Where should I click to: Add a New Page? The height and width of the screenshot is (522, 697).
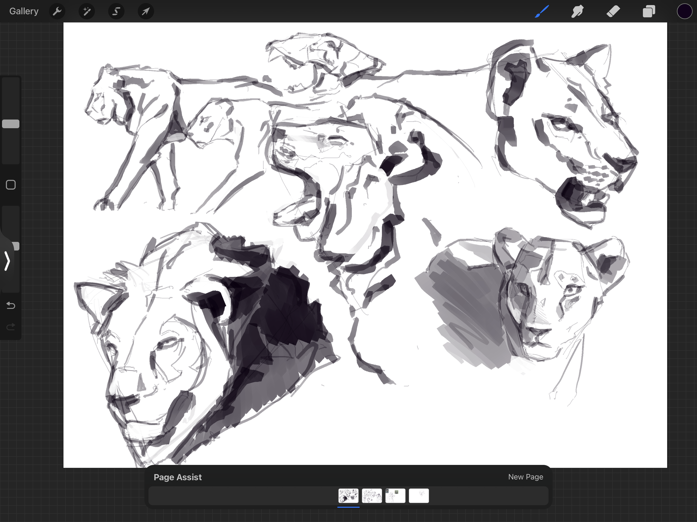coord(525,477)
